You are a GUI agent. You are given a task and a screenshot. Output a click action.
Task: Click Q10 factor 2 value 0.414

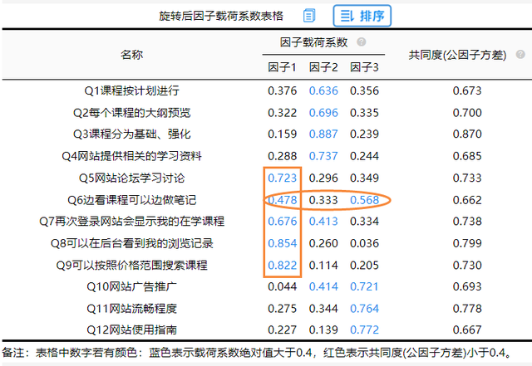point(323,286)
